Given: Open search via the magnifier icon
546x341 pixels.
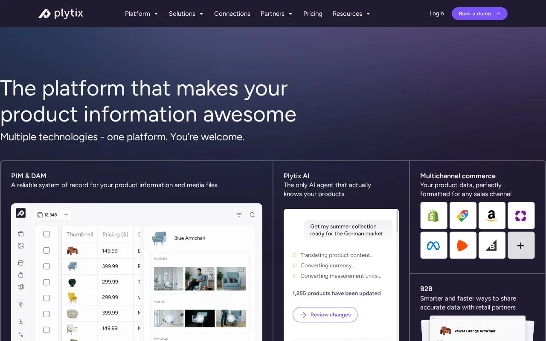Looking at the screenshot, I should (253, 215).
